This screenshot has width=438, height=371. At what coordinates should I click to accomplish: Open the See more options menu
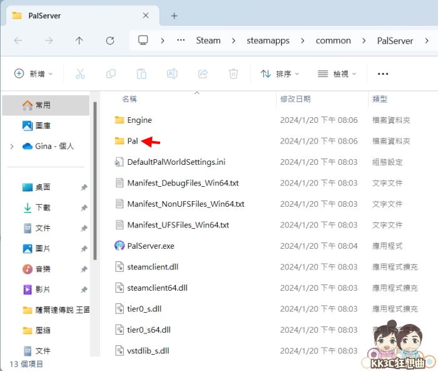(383, 74)
